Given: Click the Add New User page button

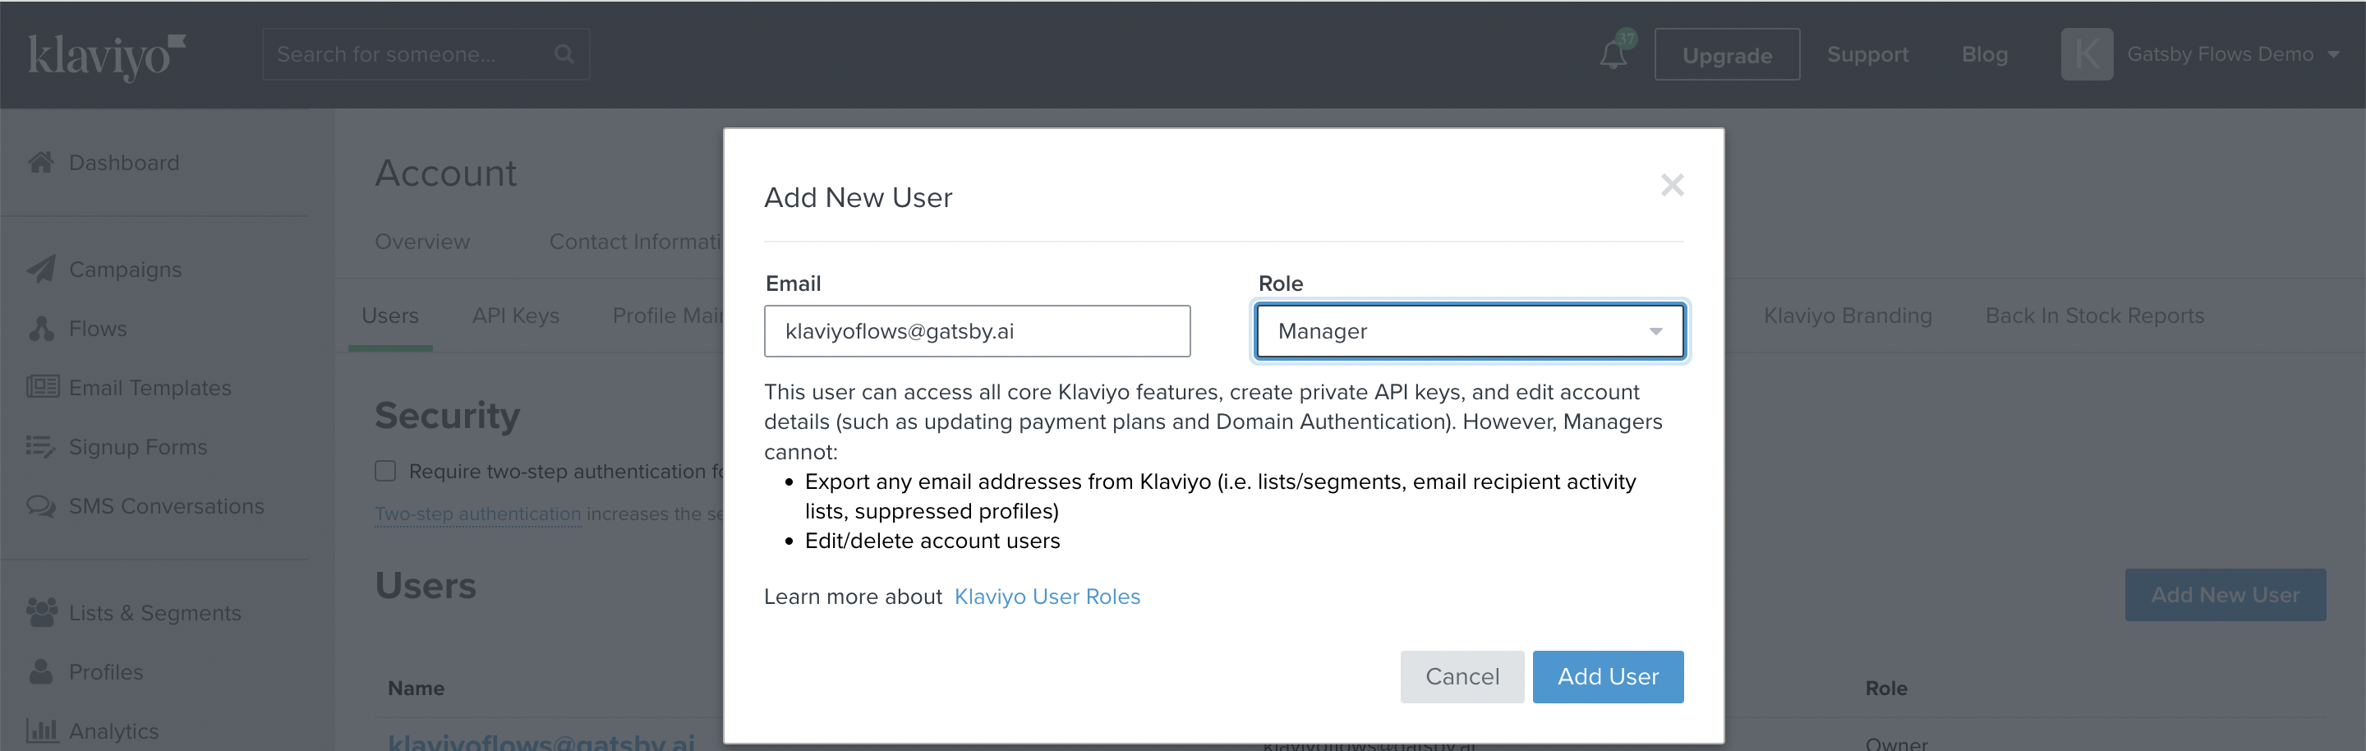Looking at the screenshot, I should (x=2225, y=595).
